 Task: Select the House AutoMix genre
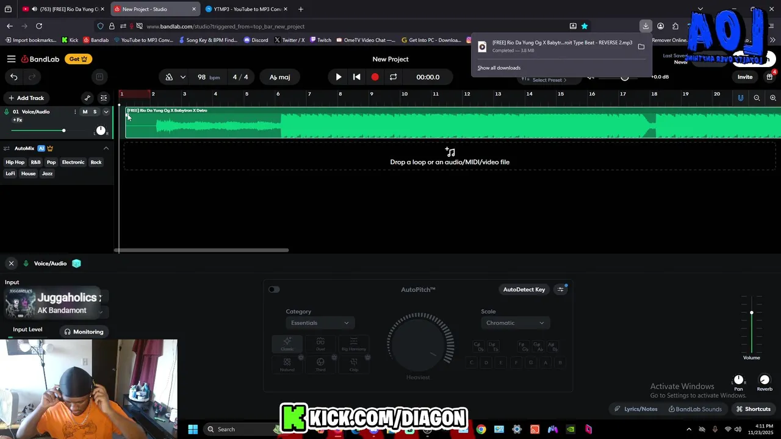[29, 174]
